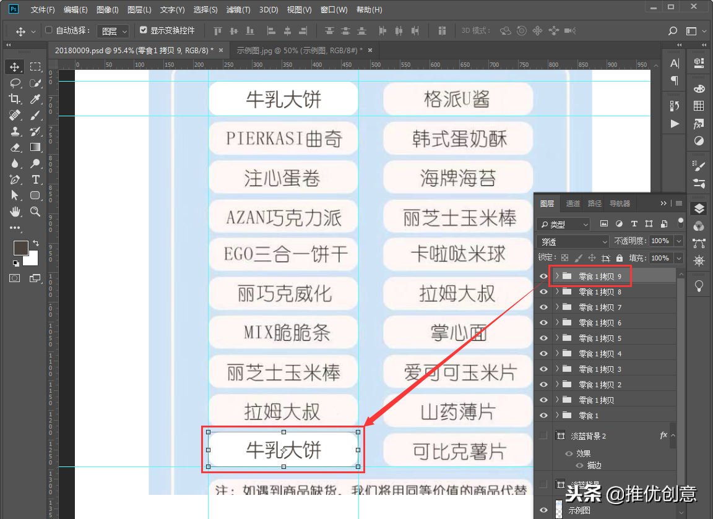Open the 不透明度 opacity dropdown arrow

(679, 241)
